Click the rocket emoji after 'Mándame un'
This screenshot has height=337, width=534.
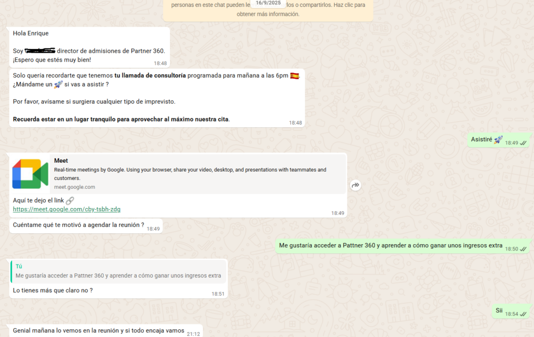pyautogui.click(x=58, y=85)
